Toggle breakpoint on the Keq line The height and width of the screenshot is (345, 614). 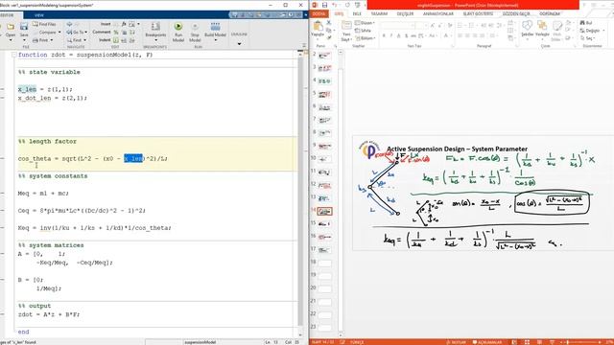tap(2, 228)
